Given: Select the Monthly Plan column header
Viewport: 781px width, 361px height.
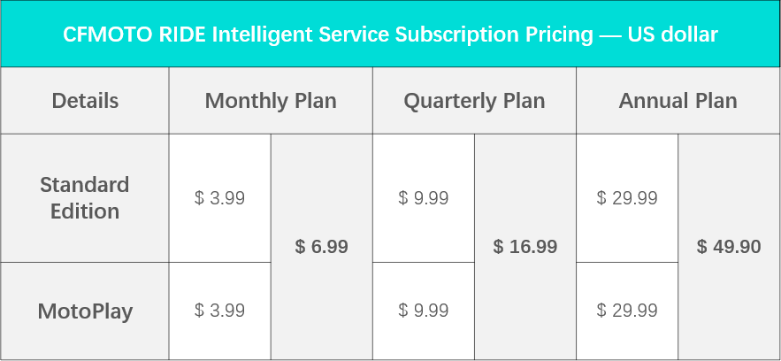Looking at the screenshot, I should [271, 101].
